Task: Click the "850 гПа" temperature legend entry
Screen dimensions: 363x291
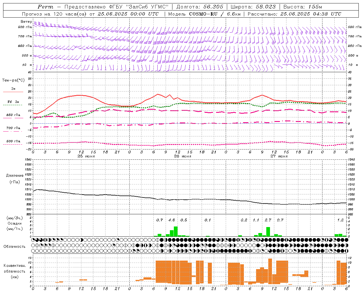Action: 13,115
